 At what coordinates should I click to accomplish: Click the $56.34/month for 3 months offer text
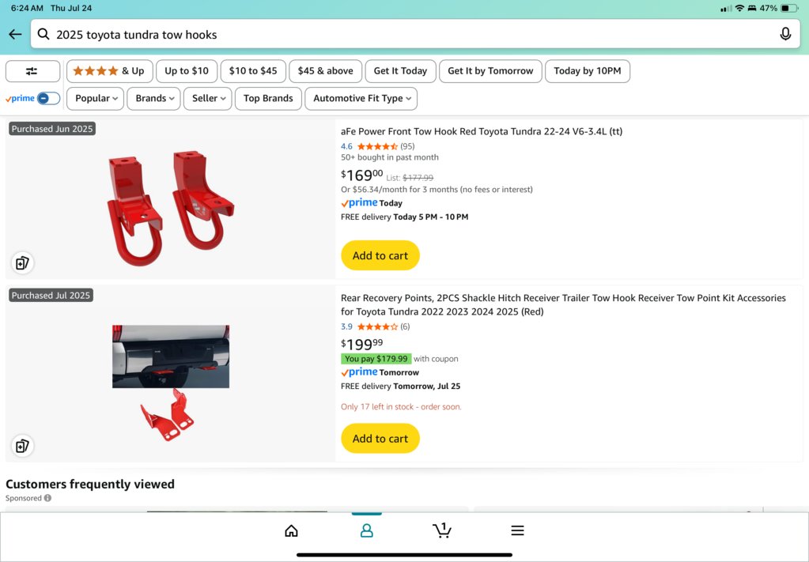[437, 190]
